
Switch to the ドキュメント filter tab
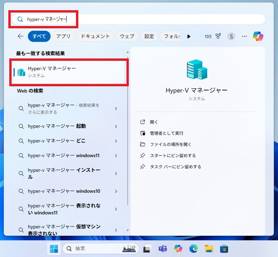[95, 36]
